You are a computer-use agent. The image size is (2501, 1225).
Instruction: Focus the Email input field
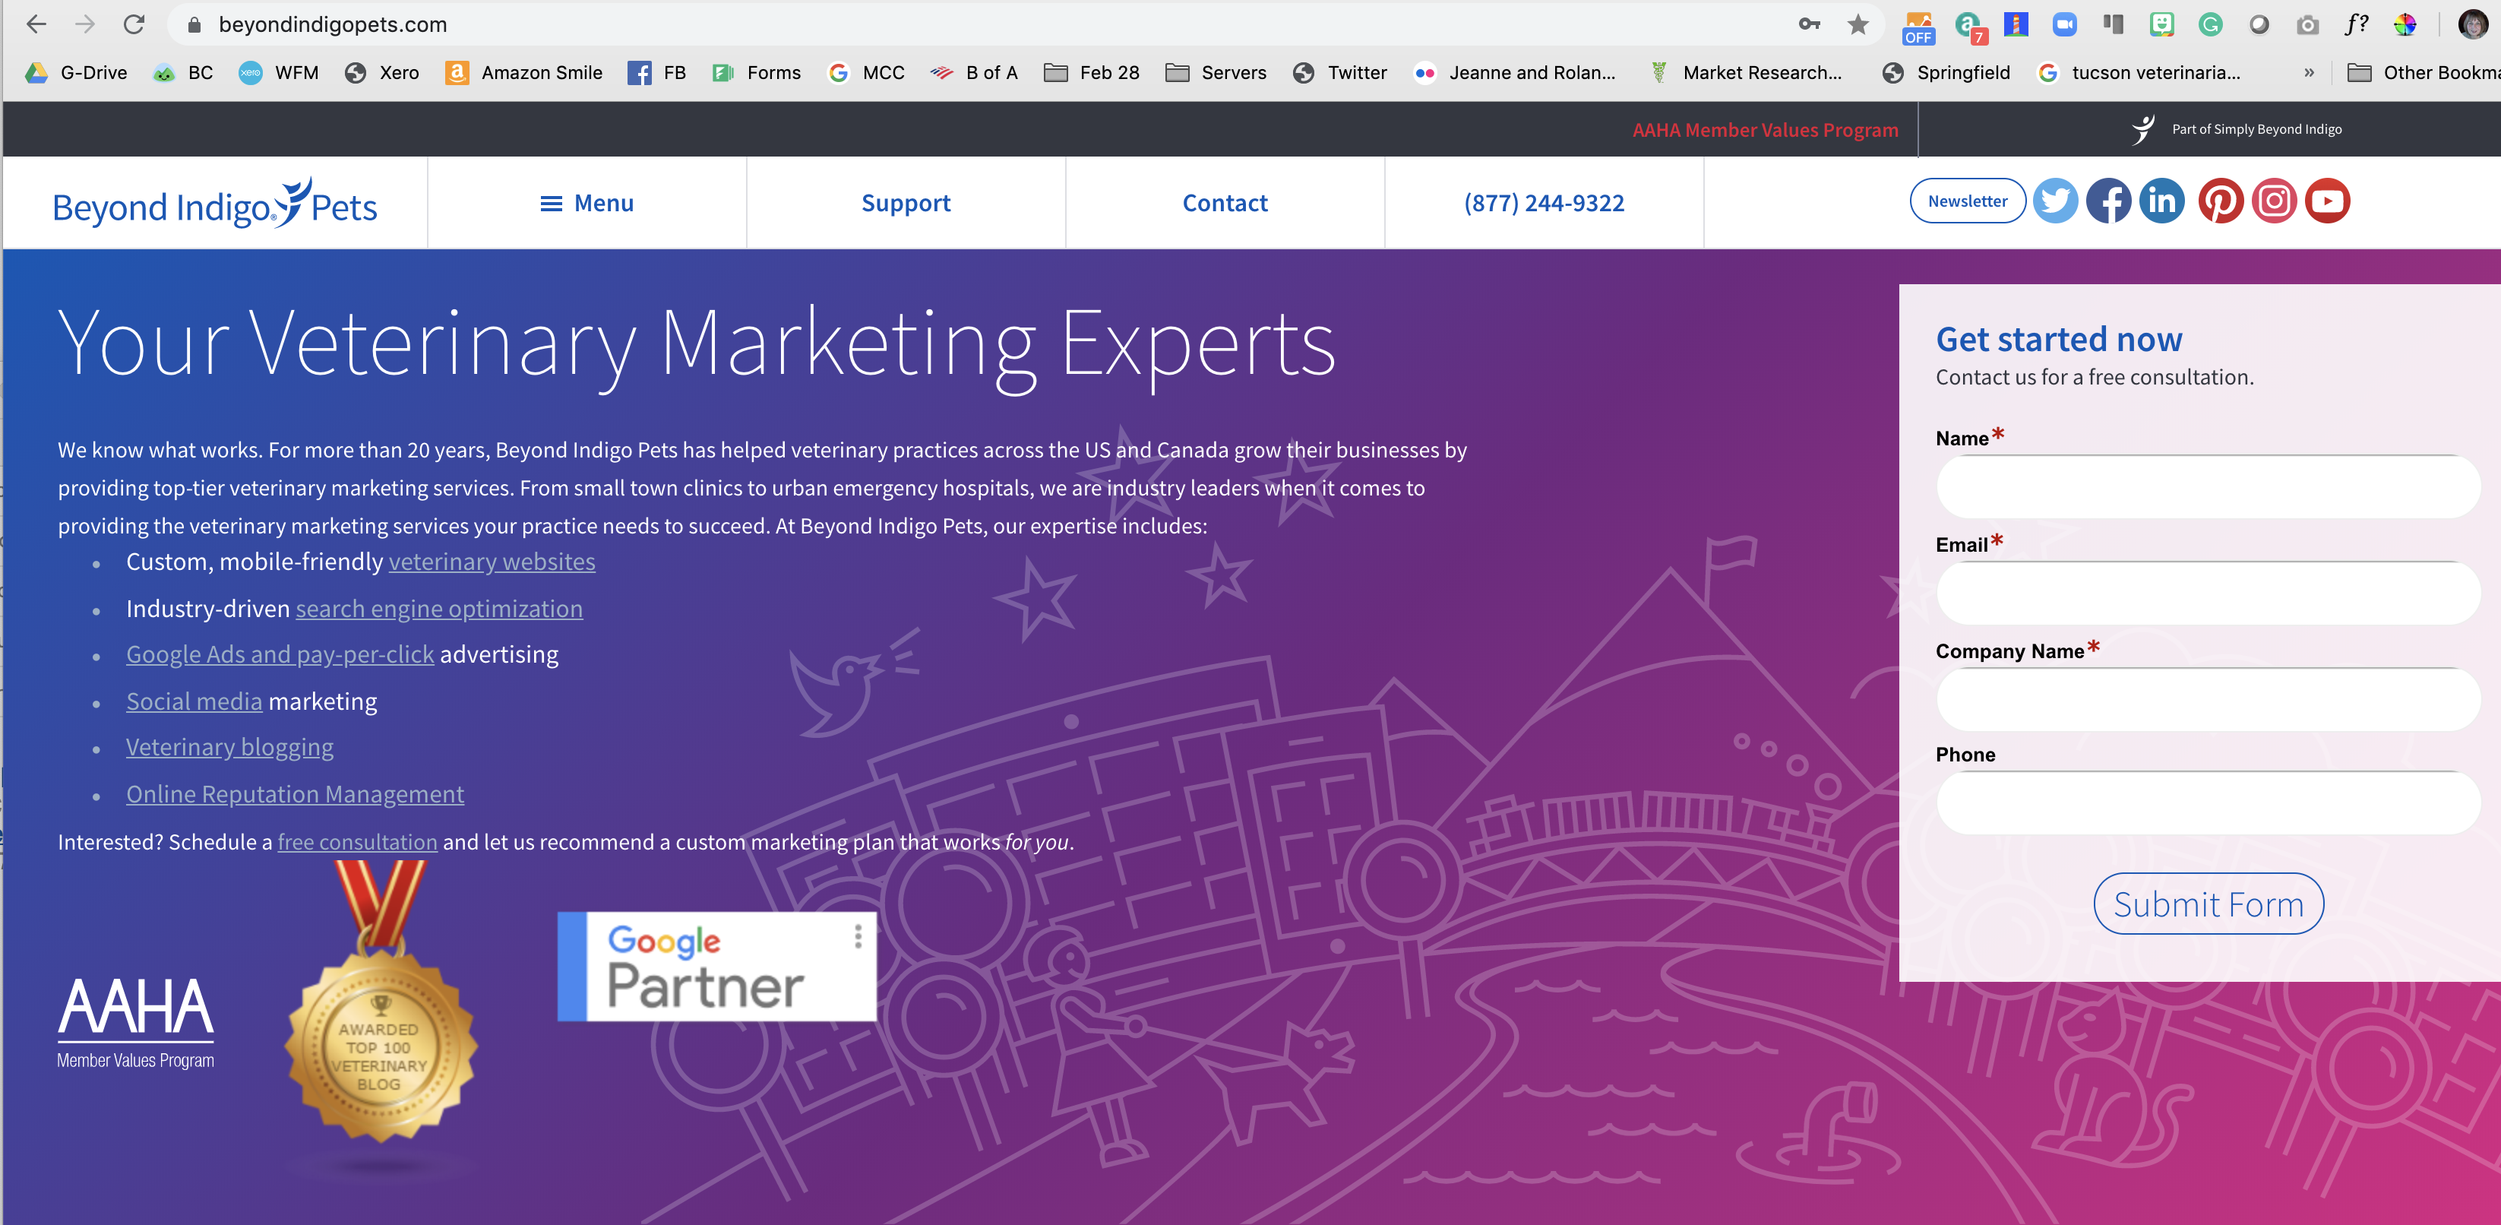click(2208, 593)
